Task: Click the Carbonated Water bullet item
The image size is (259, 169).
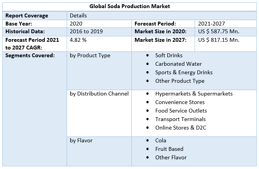Action: pos(178,64)
